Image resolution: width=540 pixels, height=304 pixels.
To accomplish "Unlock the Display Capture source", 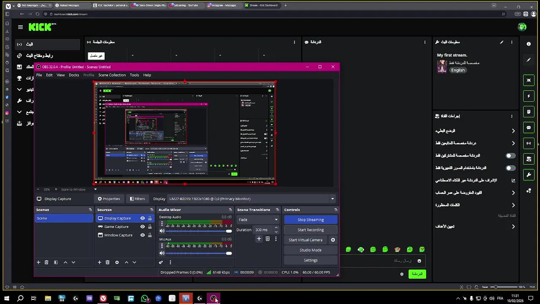I will 150,218.
